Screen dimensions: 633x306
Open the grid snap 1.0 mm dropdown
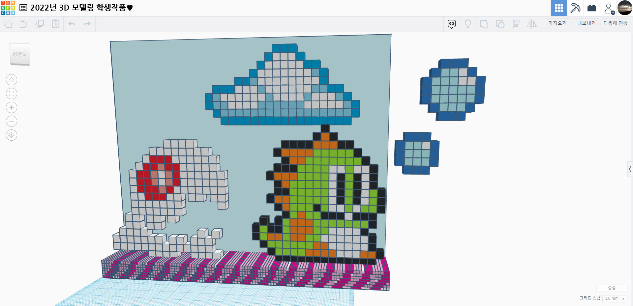point(615,298)
